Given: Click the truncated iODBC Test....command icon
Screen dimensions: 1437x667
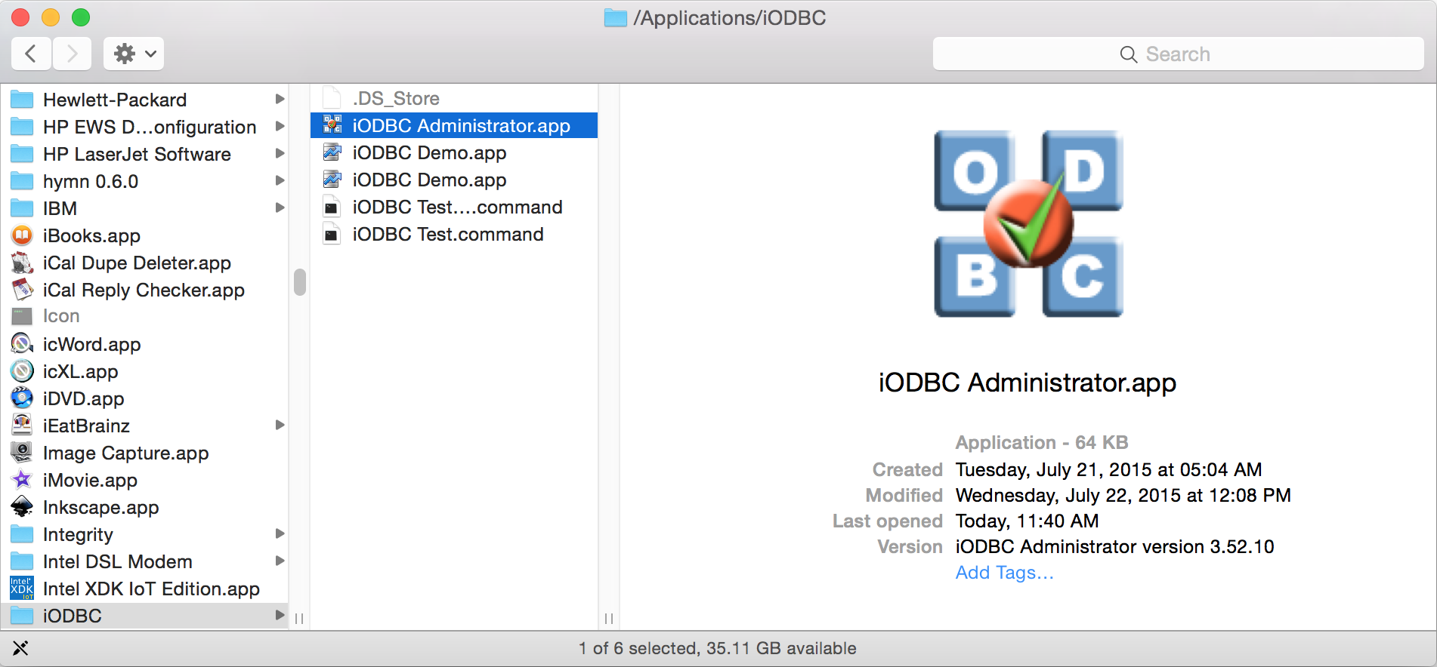Looking at the screenshot, I should tap(332, 207).
